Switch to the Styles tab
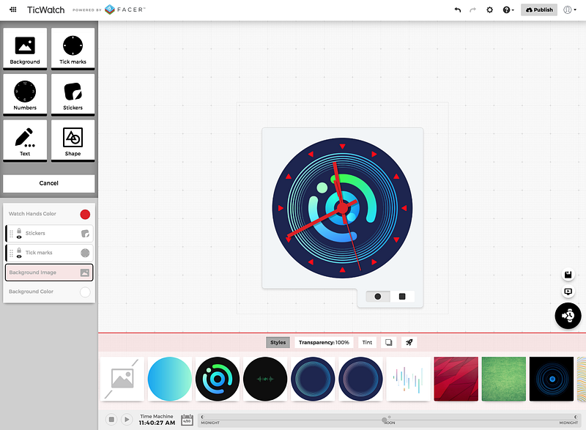The image size is (586, 430). tap(278, 342)
